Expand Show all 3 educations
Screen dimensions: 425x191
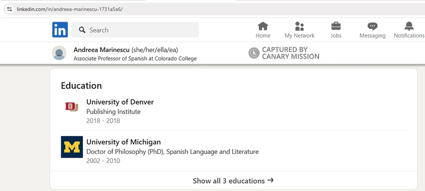pyautogui.click(x=233, y=180)
